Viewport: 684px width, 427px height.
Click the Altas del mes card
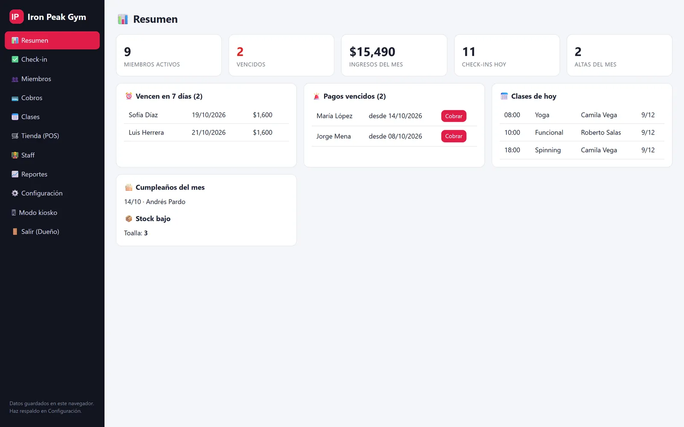pyautogui.click(x=619, y=56)
